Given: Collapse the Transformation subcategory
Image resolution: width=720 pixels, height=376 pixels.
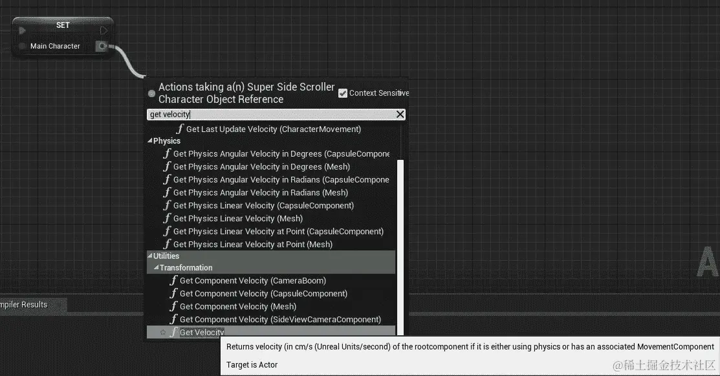Looking at the screenshot, I should pos(156,267).
